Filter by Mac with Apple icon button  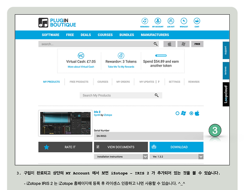(169, 44)
